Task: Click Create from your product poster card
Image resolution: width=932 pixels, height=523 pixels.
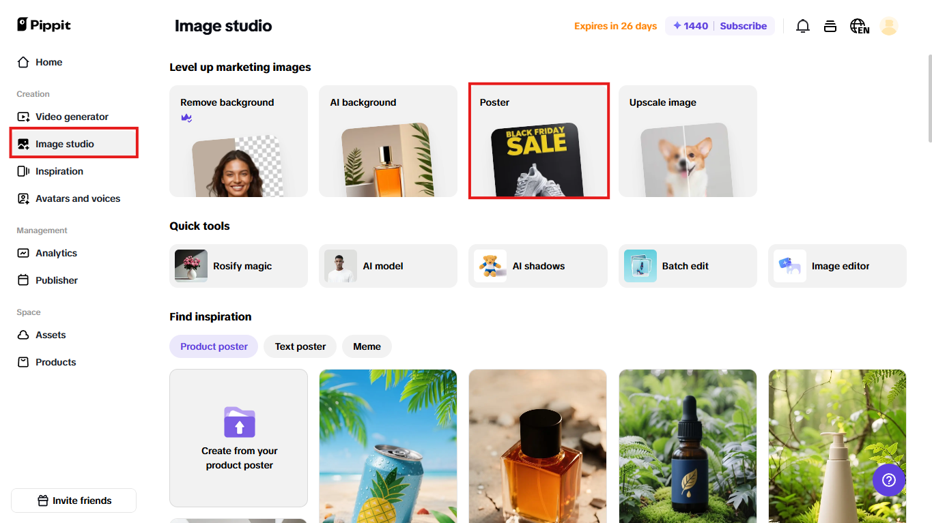Action: coord(238,438)
